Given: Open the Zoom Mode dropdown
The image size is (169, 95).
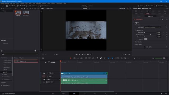Looking at the screenshot, I should point(153,27).
